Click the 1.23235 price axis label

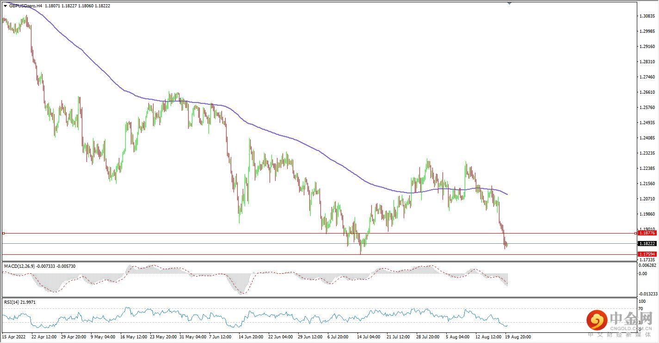click(x=647, y=153)
